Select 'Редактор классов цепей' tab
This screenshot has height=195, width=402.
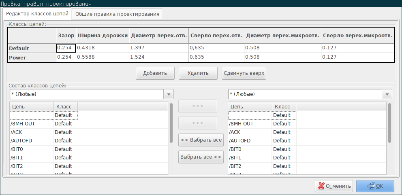[x=37, y=14]
